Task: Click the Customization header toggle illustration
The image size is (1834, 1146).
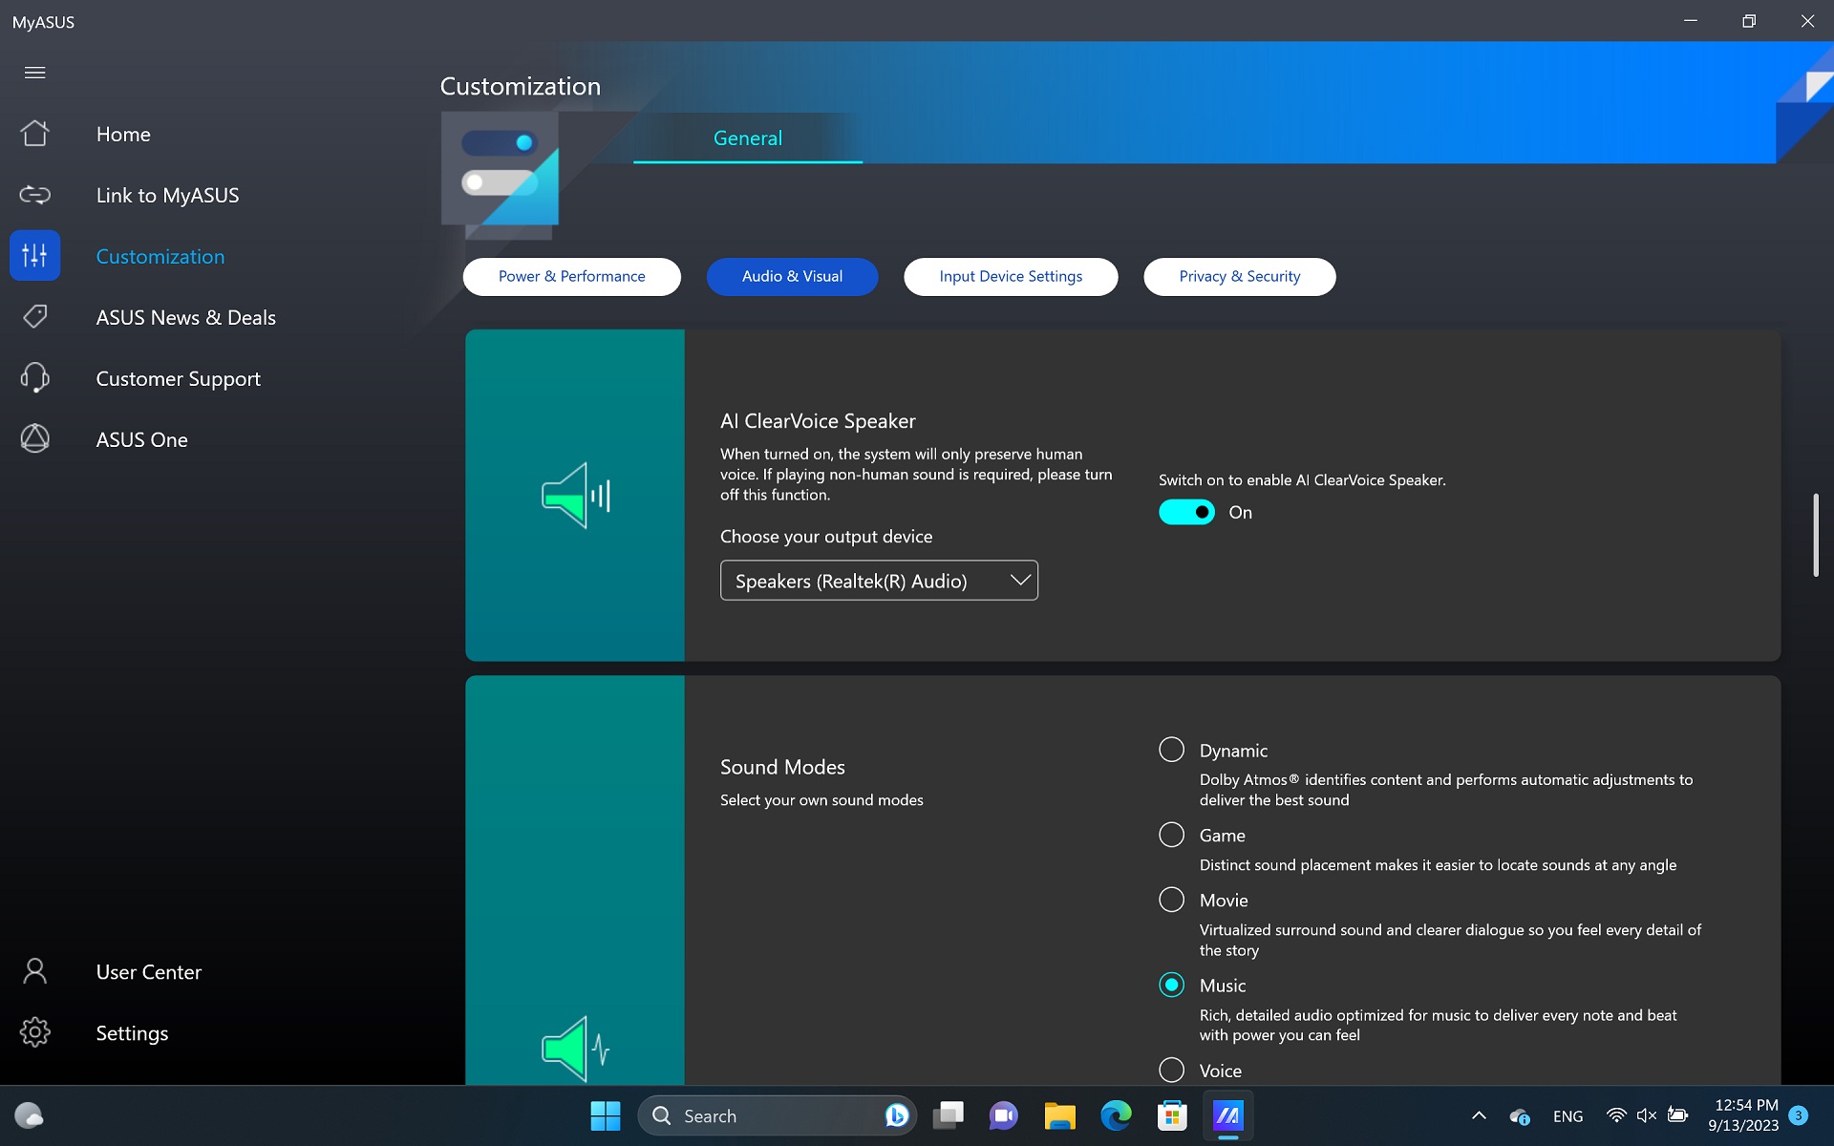Action: [x=500, y=174]
